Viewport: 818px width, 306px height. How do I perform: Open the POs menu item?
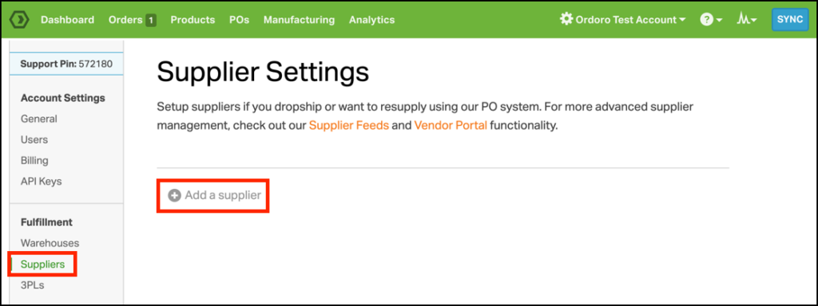pos(239,20)
